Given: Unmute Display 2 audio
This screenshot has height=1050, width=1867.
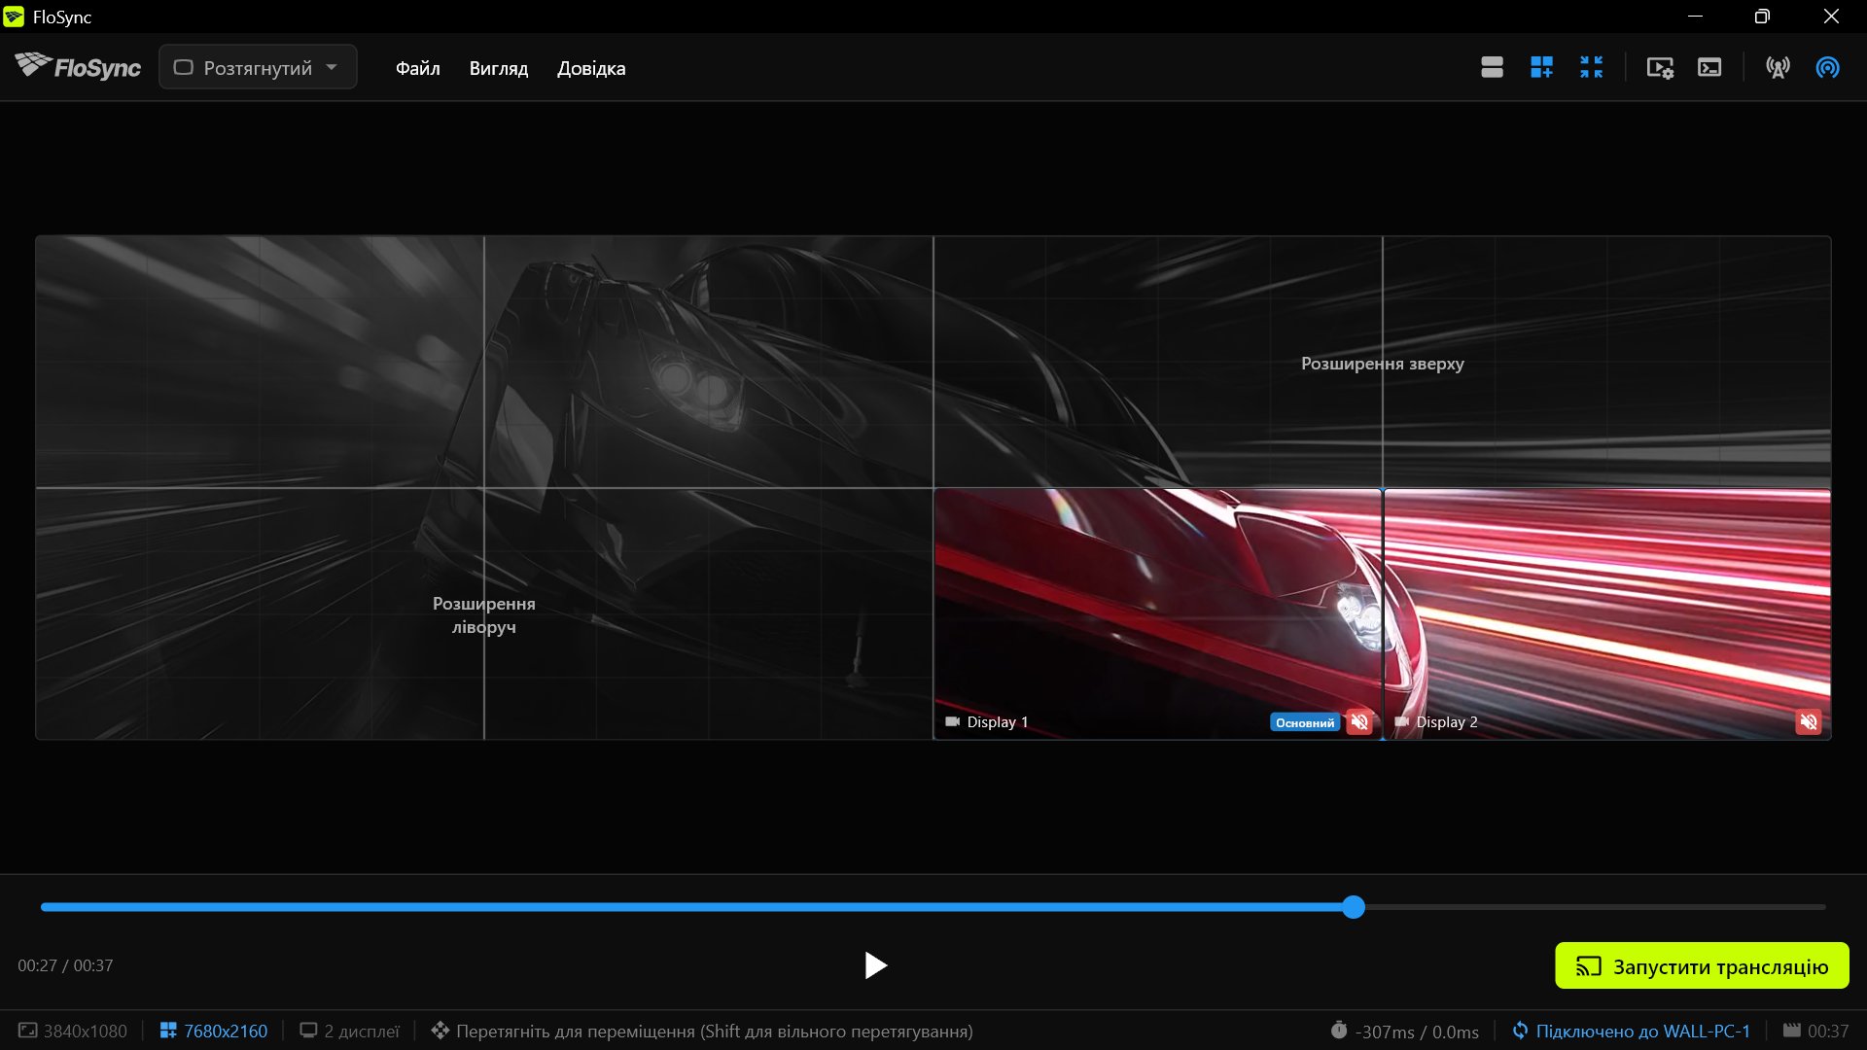Looking at the screenshot, I should 1809,722.
